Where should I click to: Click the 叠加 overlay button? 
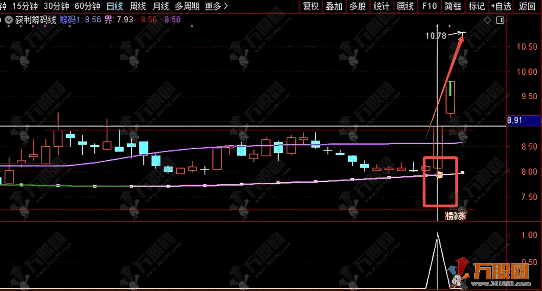(x=334, y=6)
